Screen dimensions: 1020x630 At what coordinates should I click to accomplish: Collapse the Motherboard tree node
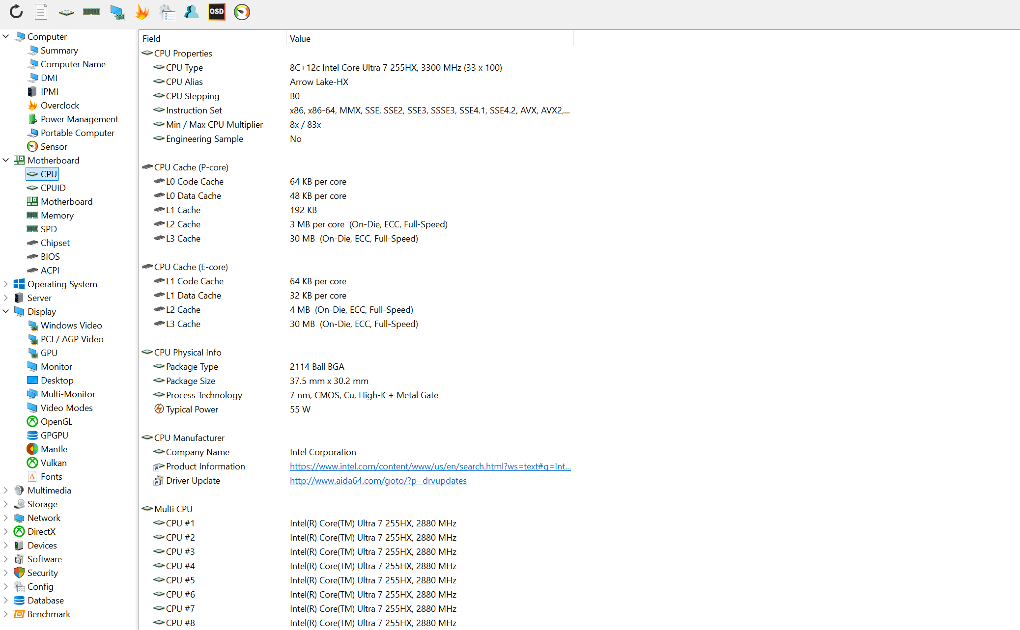(6, 160)
